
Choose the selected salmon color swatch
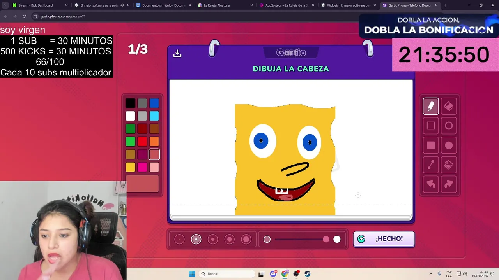[x=154, y=154]
